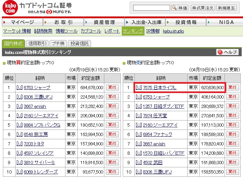
Task: Open 9984 ソフトバンクG stock link
Action: (42, 125)
